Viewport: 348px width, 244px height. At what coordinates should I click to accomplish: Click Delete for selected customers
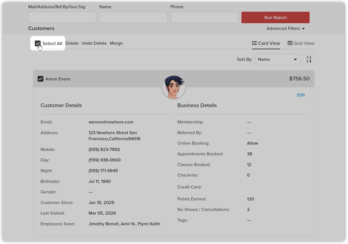tap(72, 43)
